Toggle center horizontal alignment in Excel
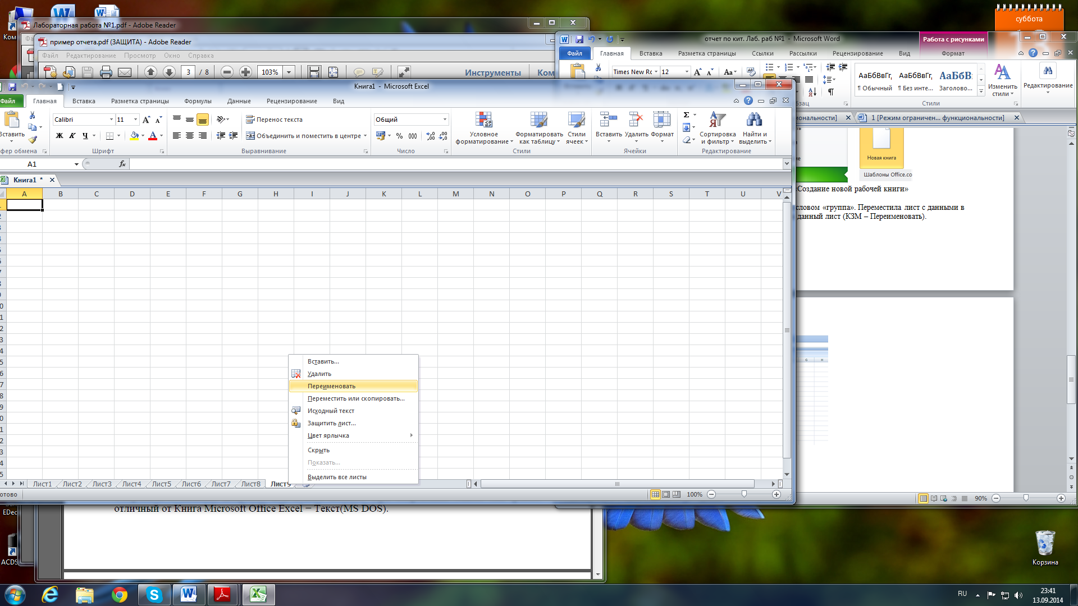The width and height of the screenshot is (1078, 606). [x=190, y=136]
